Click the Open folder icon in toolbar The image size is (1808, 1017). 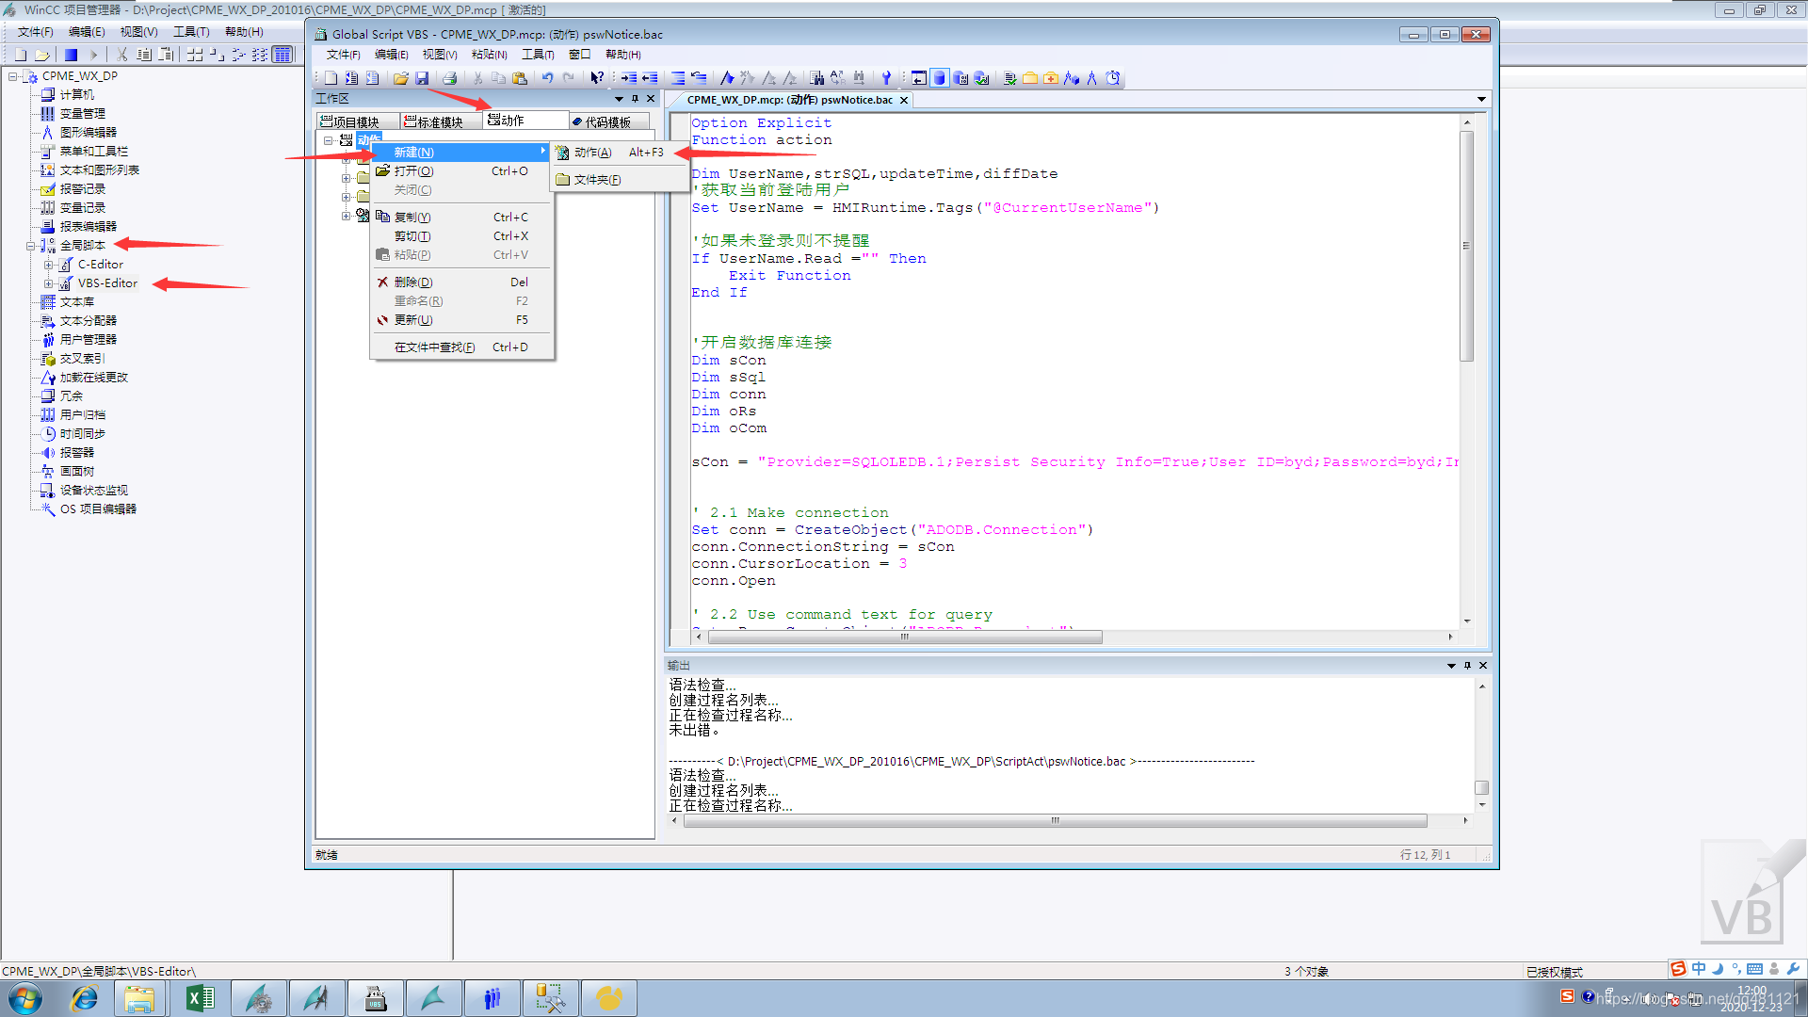click(x=401, y=78)
